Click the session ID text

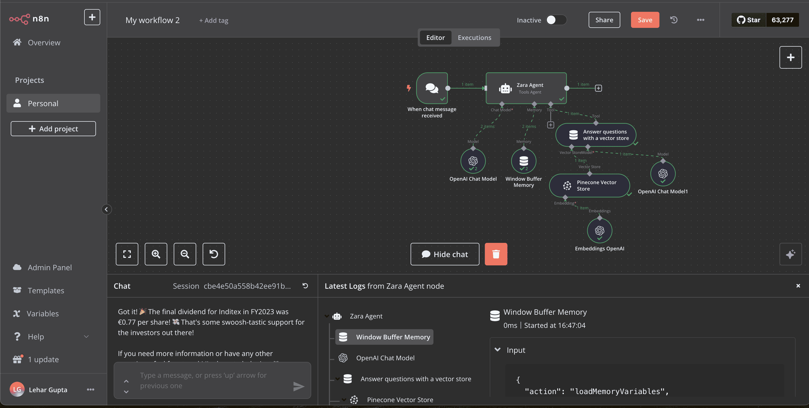tap(247, 286)
